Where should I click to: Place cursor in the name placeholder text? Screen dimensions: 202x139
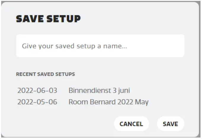click(74, 46)
